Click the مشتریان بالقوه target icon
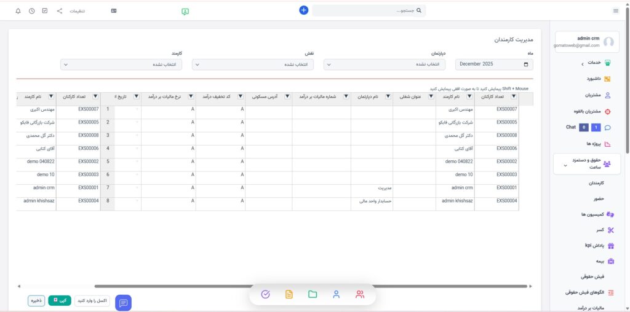Viewport: 630px width, 312px height. (x=607, y=112)
